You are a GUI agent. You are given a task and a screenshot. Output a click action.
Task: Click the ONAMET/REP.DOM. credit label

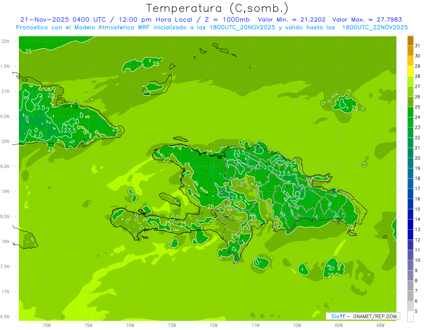[375, 316]
